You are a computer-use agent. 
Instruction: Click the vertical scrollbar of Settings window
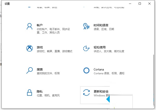(154, 80)
